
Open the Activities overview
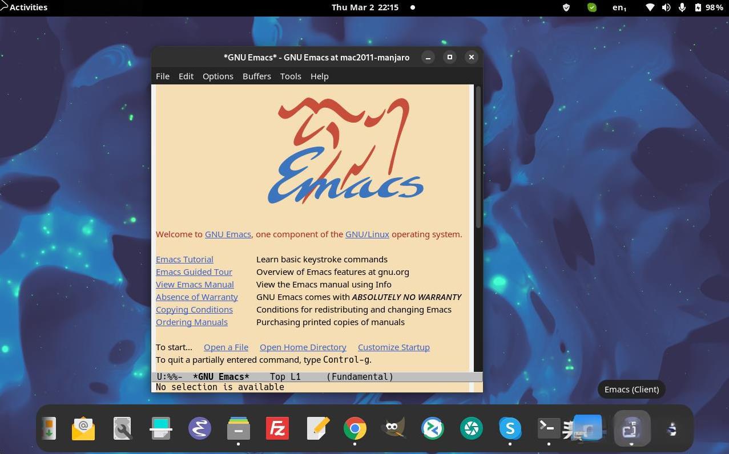(29, 7)
